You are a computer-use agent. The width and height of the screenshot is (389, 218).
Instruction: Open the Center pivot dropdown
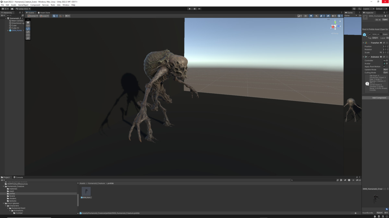33,16
